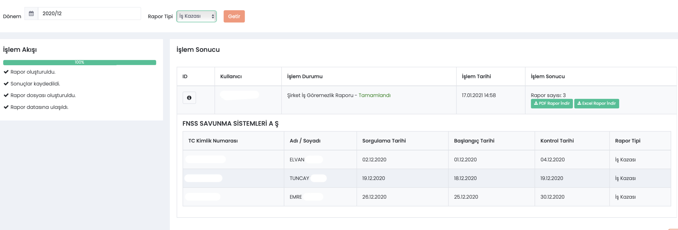Click the Sorgulama Tarihi column header
This screenshot has height=230, width=678.
coord(384,141)
